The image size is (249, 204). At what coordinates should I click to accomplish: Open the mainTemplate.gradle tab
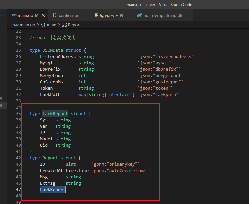click(x=163, y=15)
